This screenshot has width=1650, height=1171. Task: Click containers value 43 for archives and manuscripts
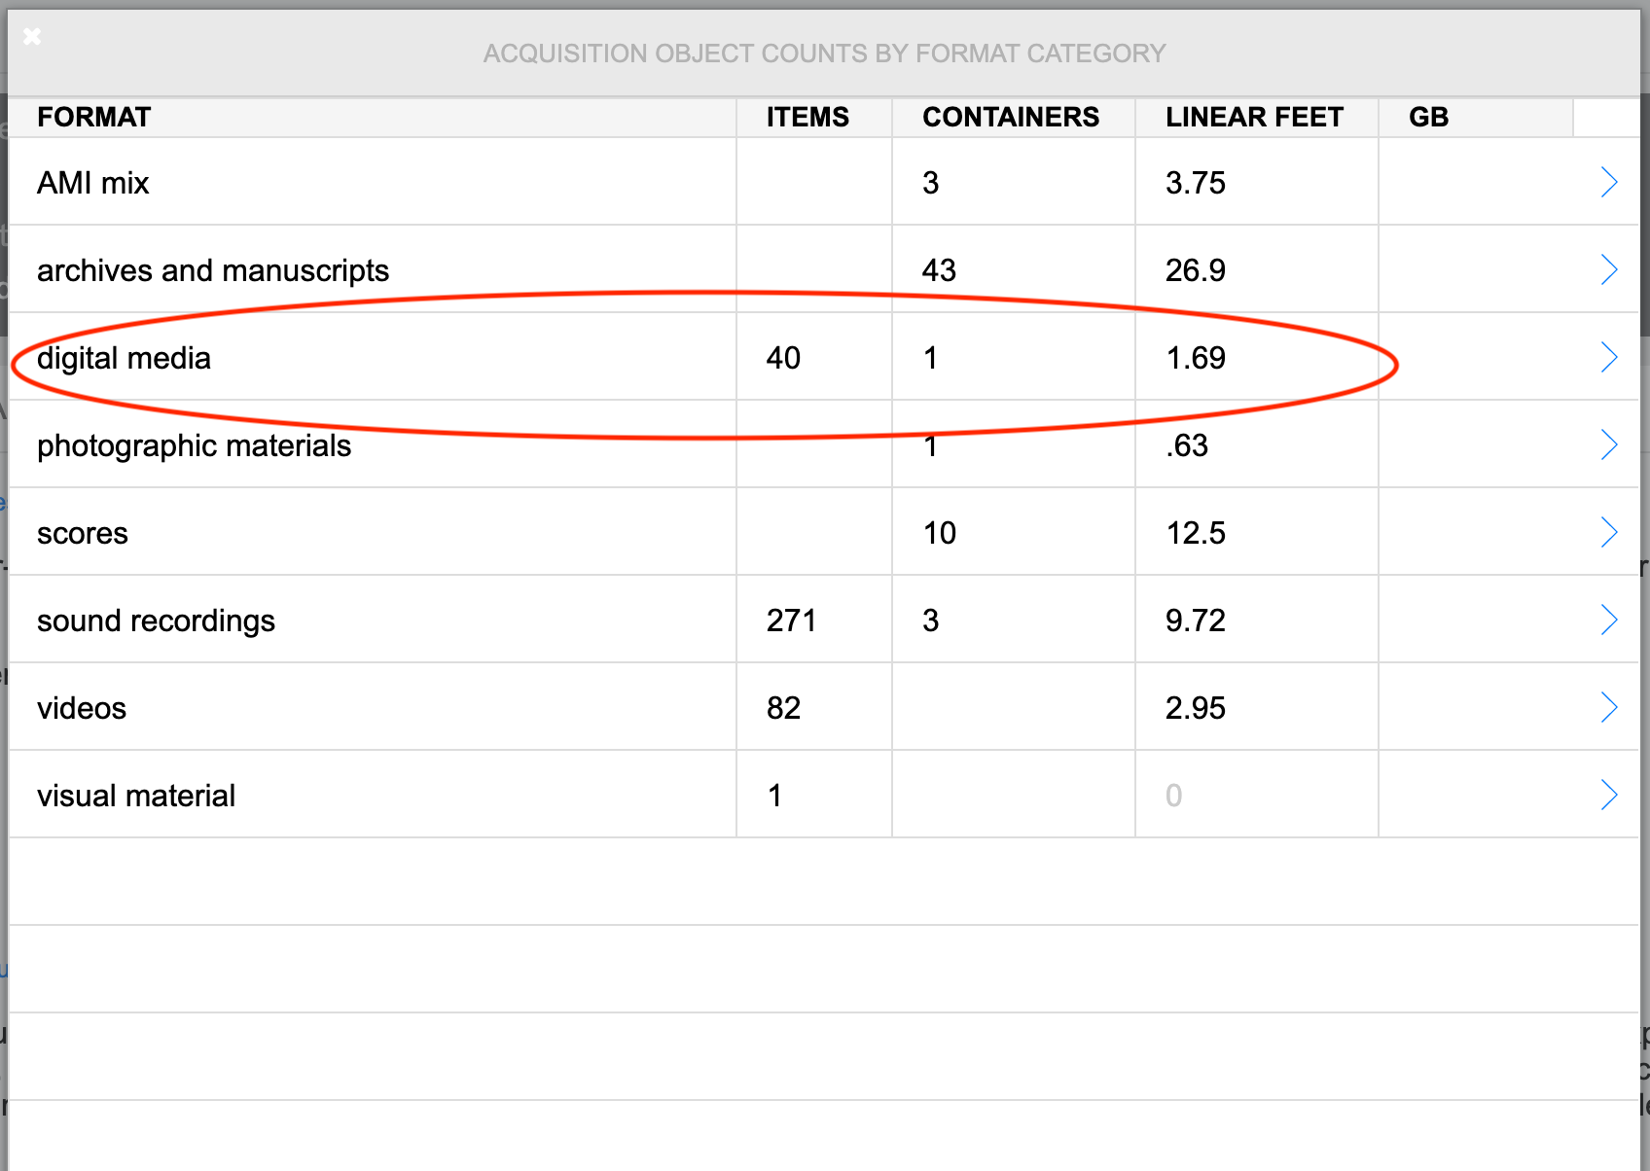pyautogui.click(x=939, y=270)
